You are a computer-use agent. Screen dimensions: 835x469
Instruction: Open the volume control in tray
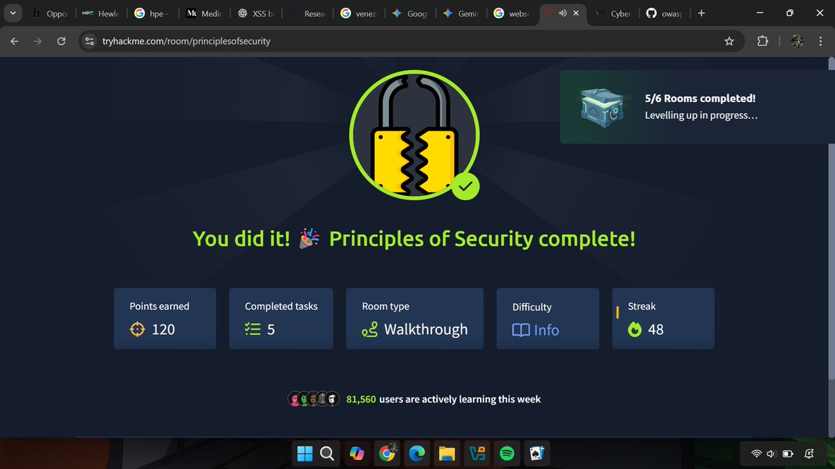click(x=771, y=454)
